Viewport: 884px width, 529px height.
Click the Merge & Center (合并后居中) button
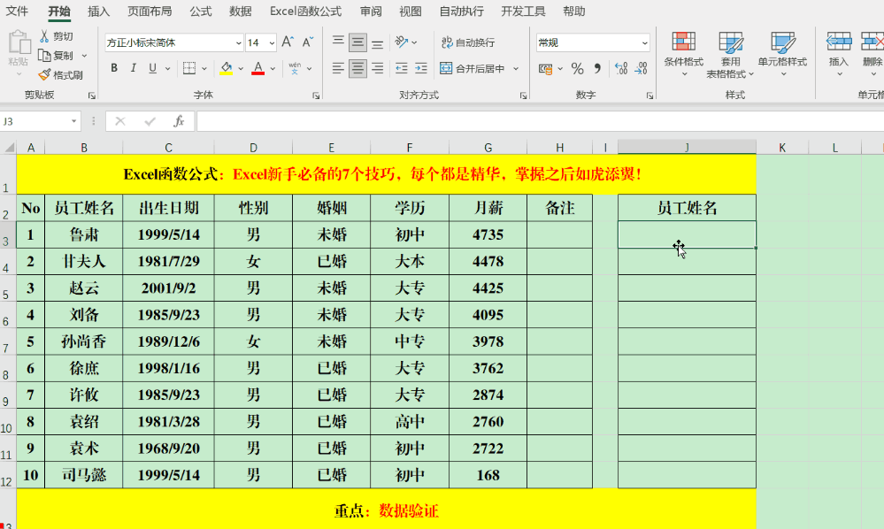click(473, 69)
